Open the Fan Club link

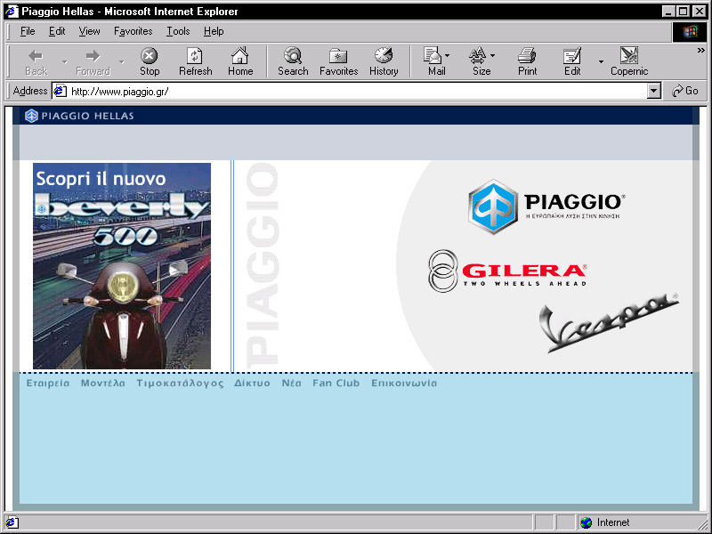336,383
